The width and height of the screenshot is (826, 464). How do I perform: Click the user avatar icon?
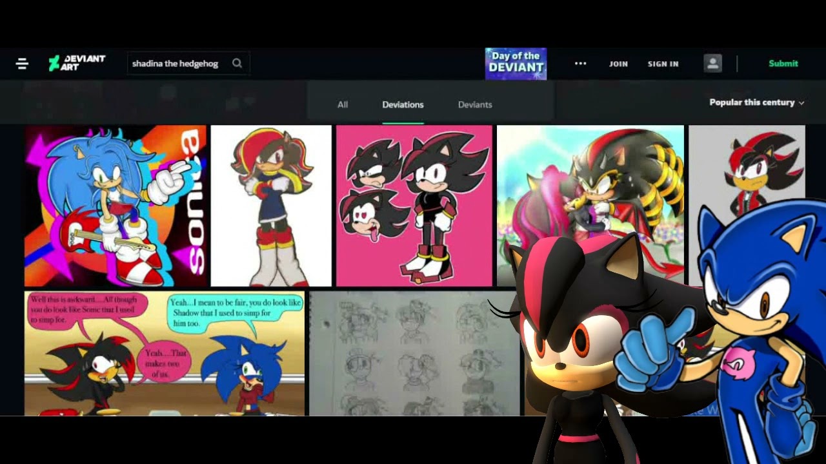point(712,63)
